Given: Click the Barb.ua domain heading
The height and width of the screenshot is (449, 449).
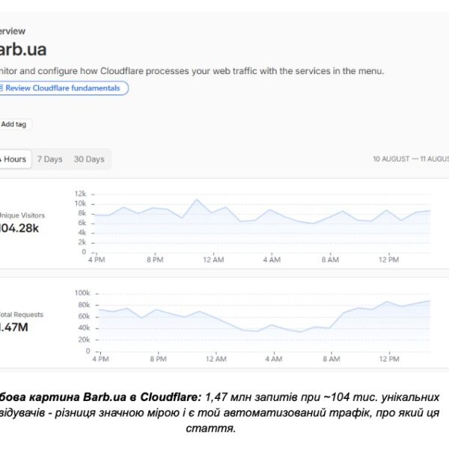Looking at the screenshot, I should click(x=23, y=49).
